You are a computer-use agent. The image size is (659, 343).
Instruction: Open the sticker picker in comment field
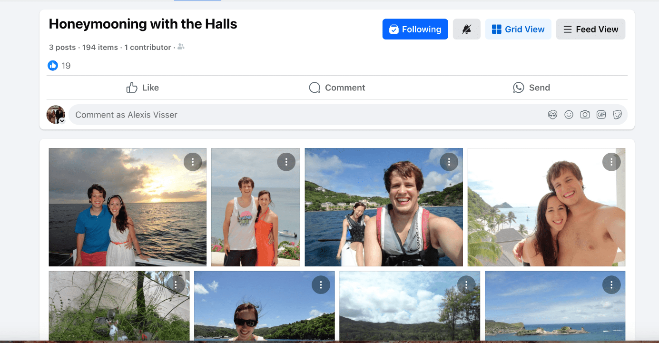pos(617,115)
